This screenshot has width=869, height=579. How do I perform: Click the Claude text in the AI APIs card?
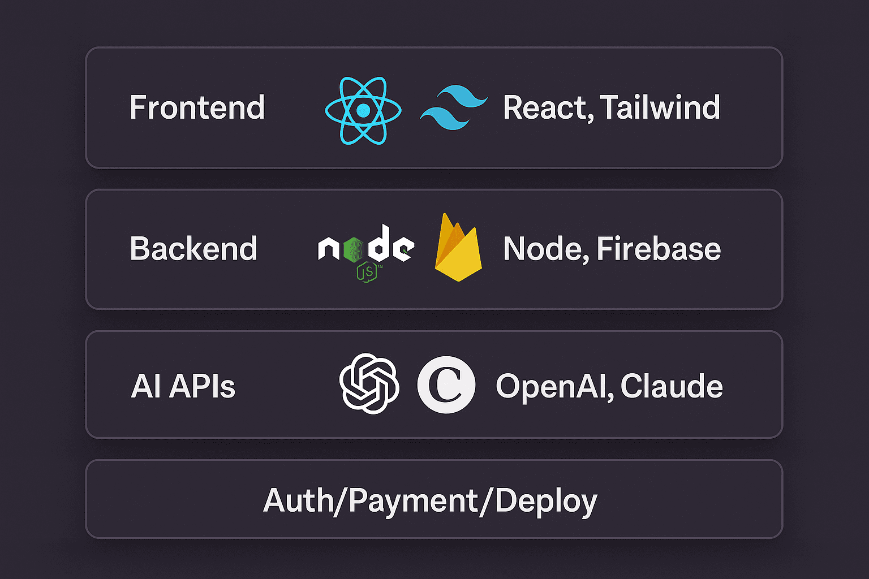[x=672, y=387]
